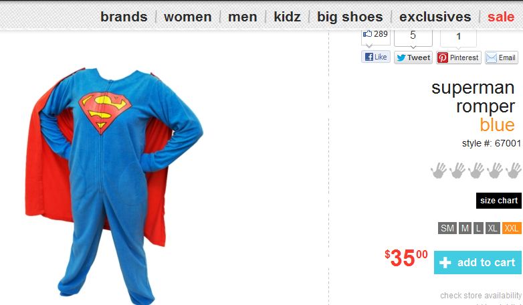This screenshot has width=523, height=305.
Task: Open the sale section
Action: [x=501, y=17]
